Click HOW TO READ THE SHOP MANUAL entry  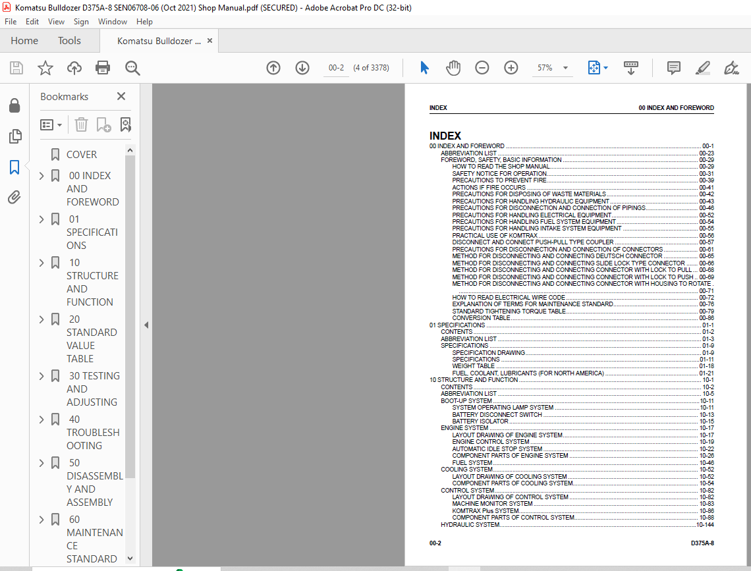click(x=583, y=167)
